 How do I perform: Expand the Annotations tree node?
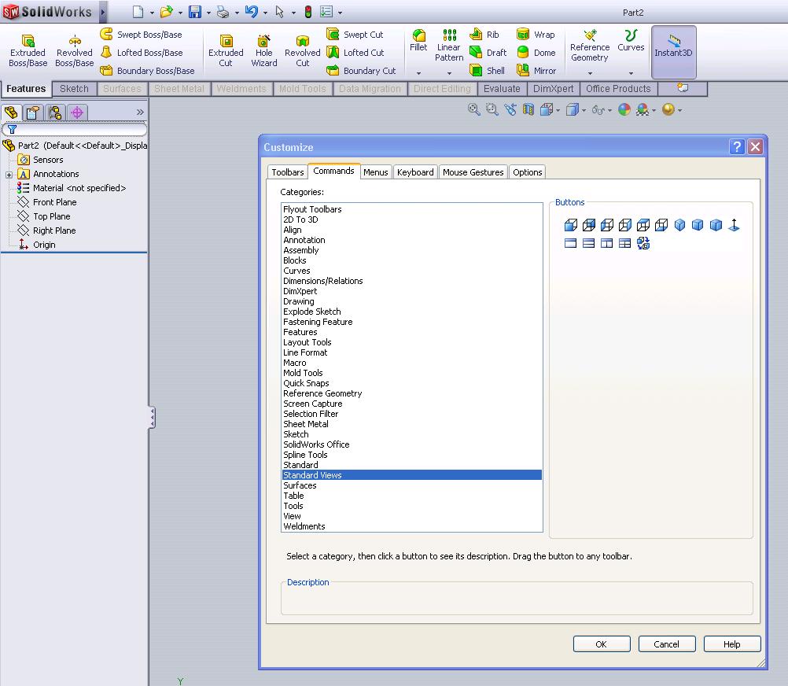click(9, 175)
